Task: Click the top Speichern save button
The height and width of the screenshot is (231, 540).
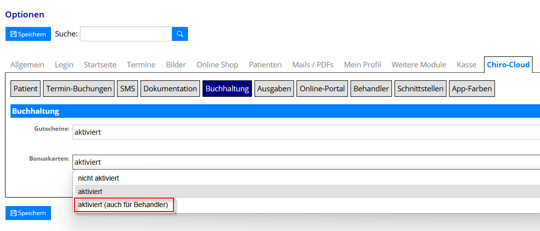Action: click(x=28, y=34)
